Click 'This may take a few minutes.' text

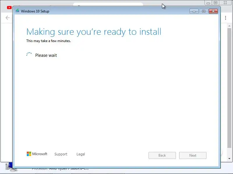(48, 41)
